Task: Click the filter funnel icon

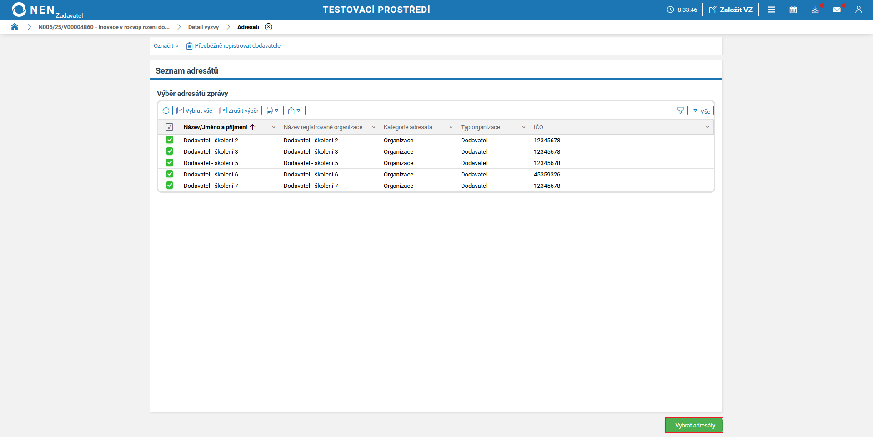Action: point(680,111)
